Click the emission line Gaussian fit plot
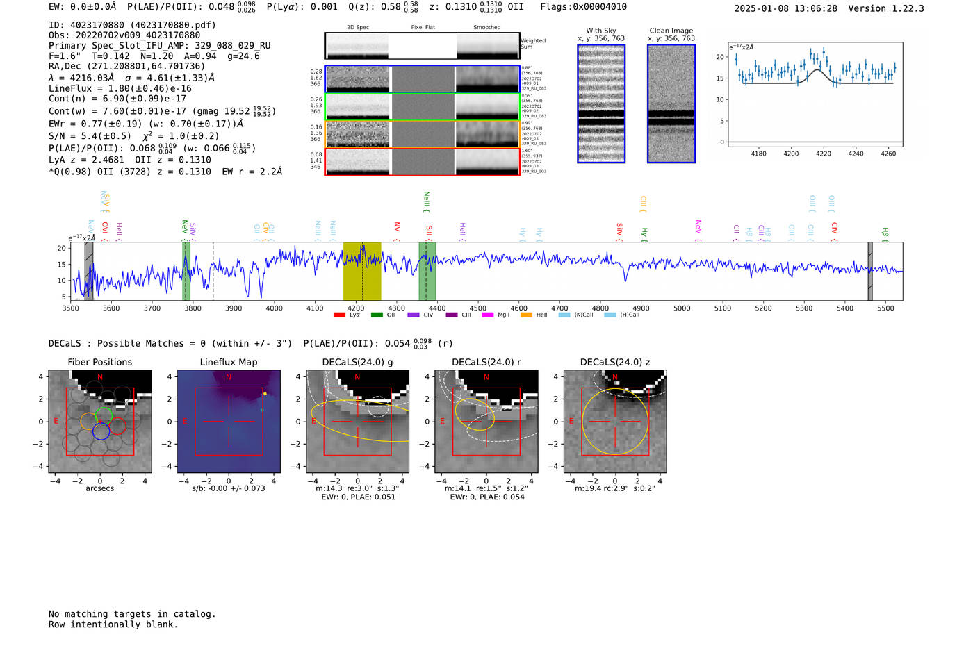This screenshot has height=662, width=973. point(815,94)
